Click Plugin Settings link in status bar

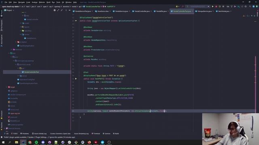[41, 137]
